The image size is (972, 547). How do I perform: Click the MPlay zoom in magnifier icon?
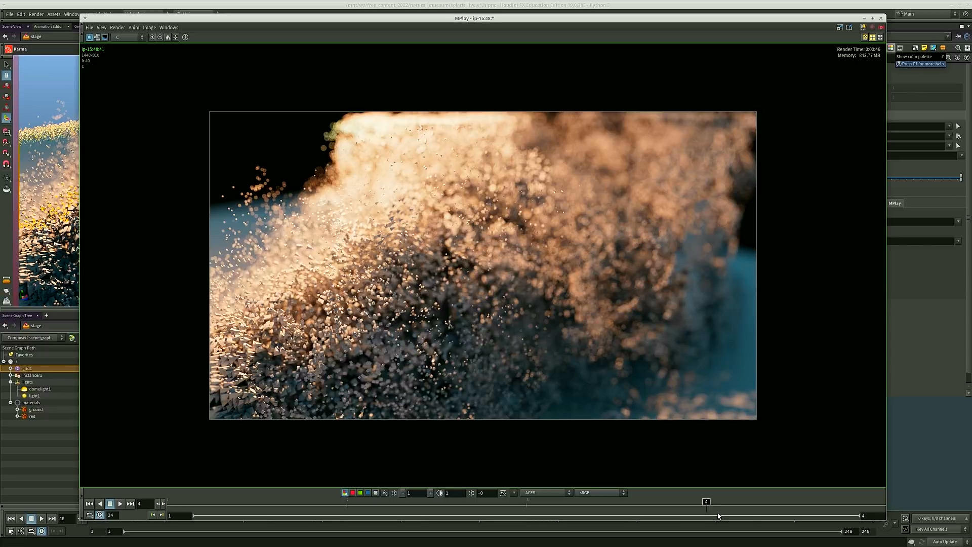[152, 37]
